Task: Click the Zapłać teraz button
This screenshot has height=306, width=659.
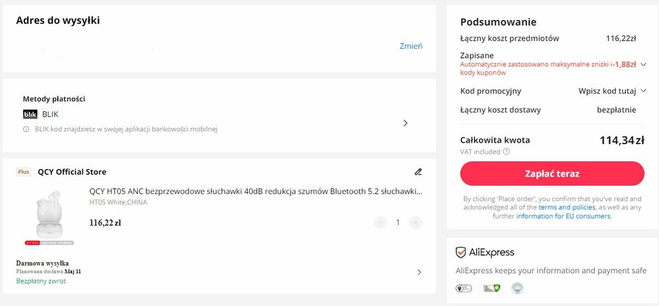Action: tap(552, 174)
